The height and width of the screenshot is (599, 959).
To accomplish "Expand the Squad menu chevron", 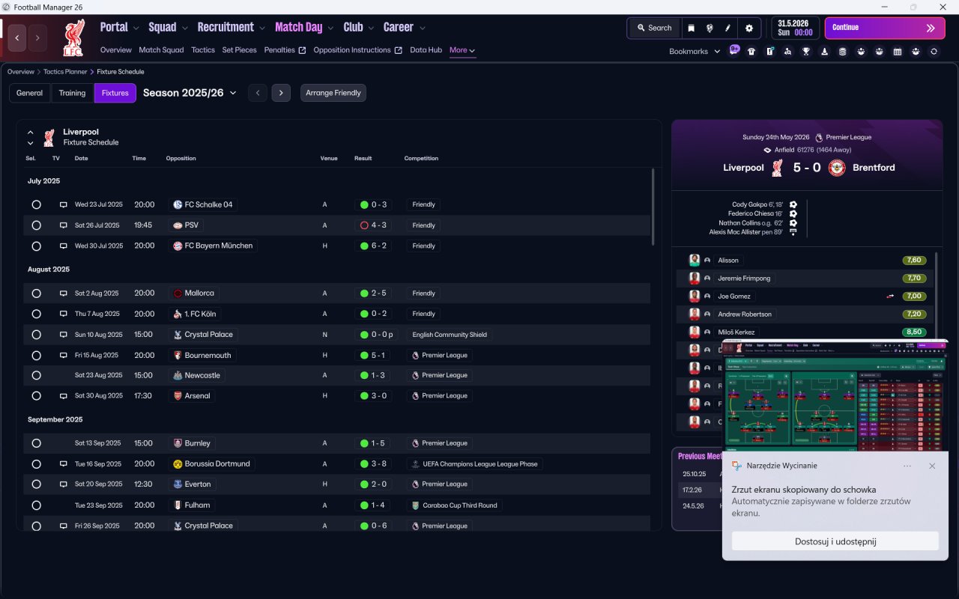I will [x=184, y=28].
